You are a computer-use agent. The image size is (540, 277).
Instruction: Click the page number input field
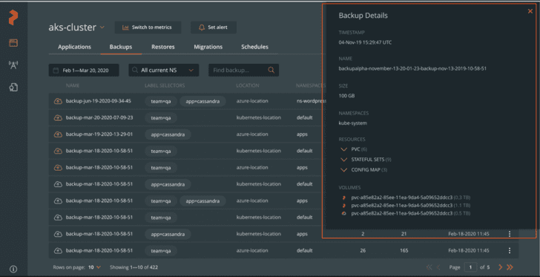(470, 267)
